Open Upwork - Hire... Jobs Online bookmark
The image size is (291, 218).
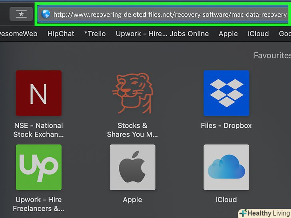pos(162,34)
